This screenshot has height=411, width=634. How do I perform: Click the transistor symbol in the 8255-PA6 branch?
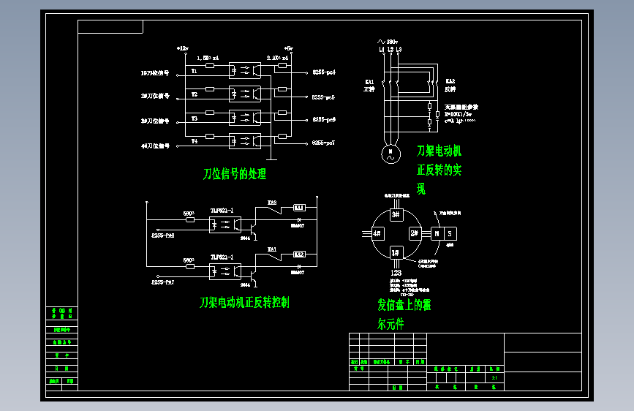click(x=253, y=229)
